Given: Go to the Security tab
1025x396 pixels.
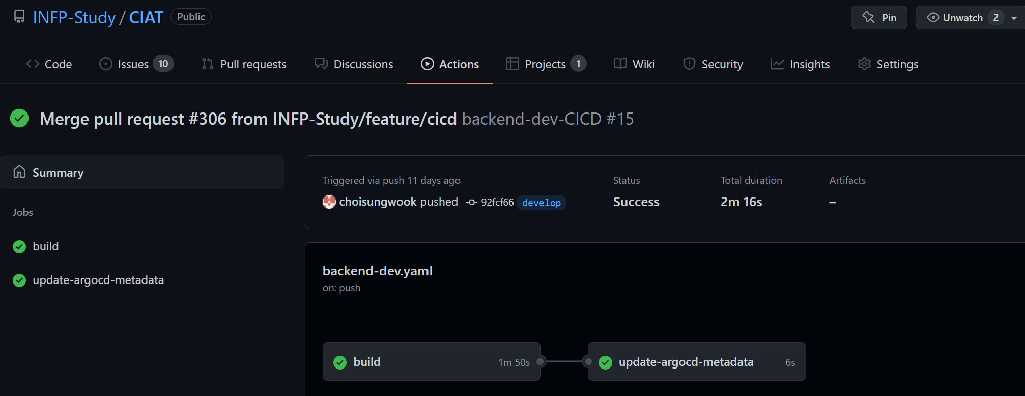Looking at the screenshot, I should point(713,64).
